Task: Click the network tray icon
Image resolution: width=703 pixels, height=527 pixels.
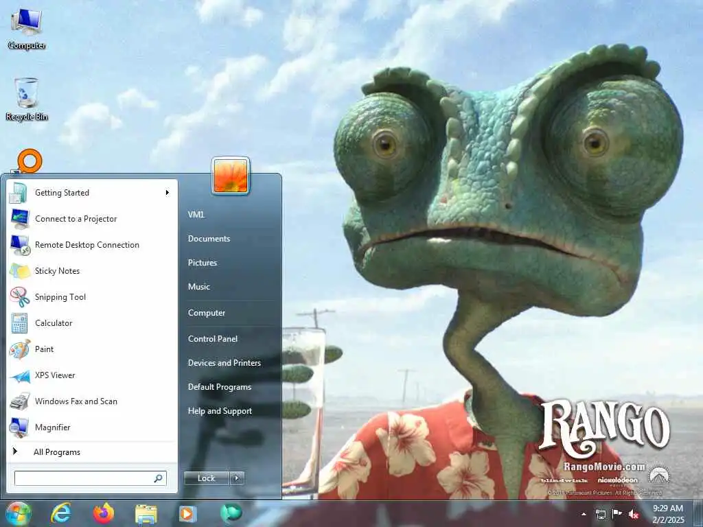Action: 600,514
